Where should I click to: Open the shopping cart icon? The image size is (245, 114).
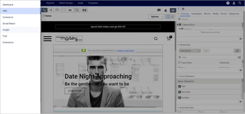pos(169,38)
